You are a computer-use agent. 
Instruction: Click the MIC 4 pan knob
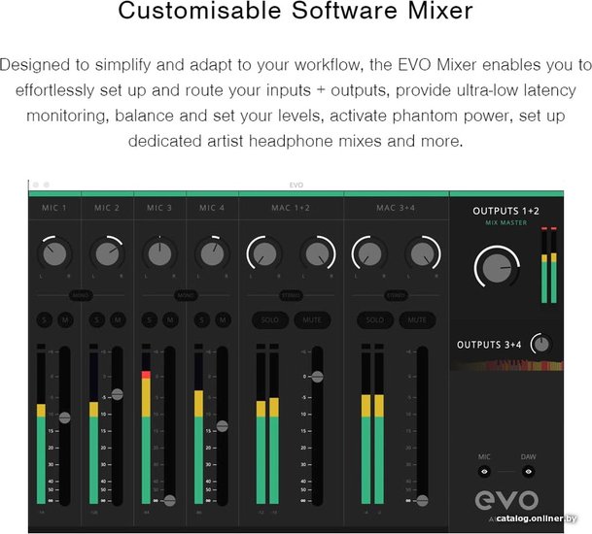[212, 254]
